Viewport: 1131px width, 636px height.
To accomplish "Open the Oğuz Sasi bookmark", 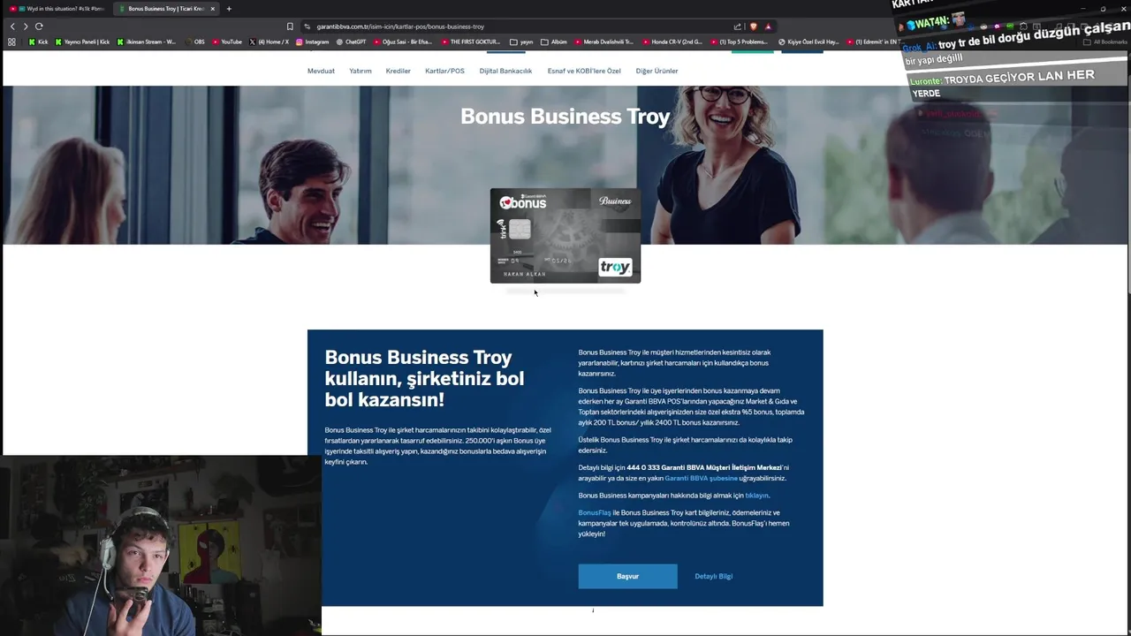I will click(x=403, y=42).
